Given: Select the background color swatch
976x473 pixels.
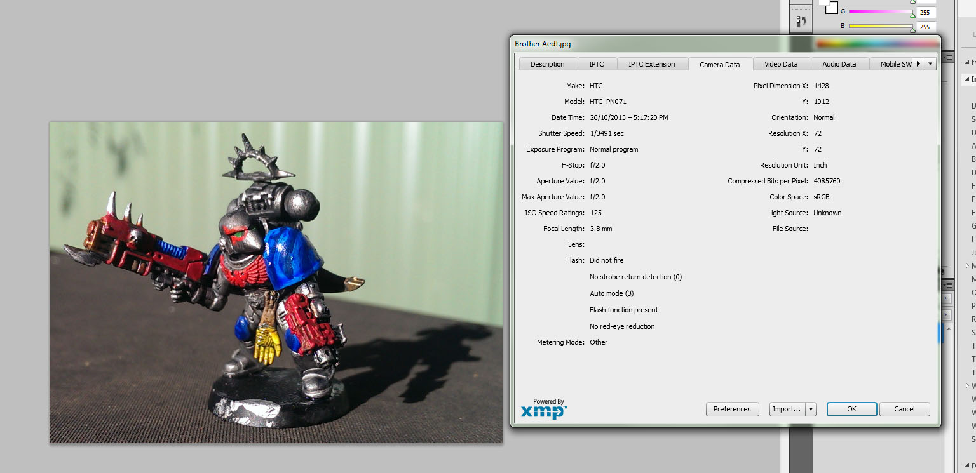Looking at the screenshot, I should [832, 9].
